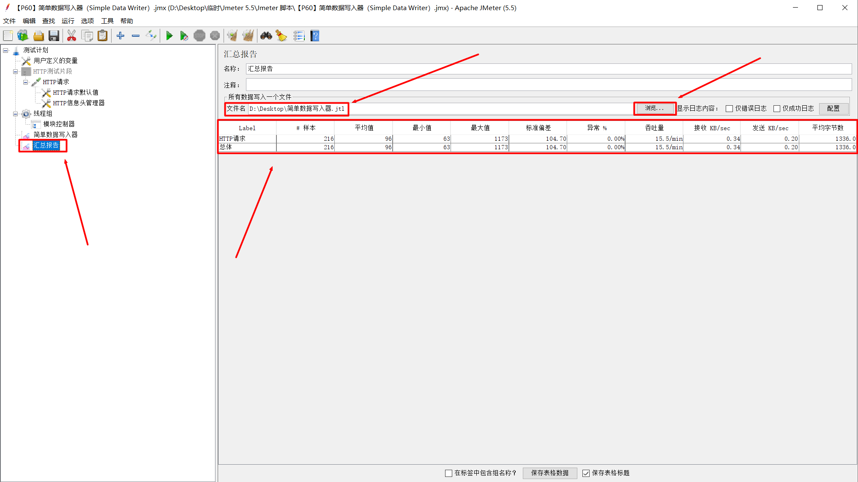Click the 保存表格数据 button
858x482 pixels.
click(x=549, y=473)
